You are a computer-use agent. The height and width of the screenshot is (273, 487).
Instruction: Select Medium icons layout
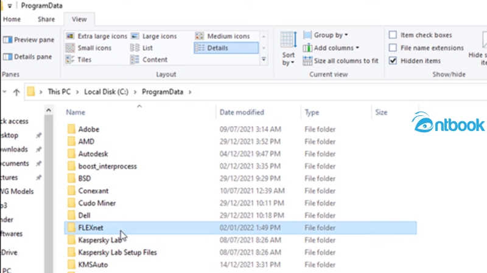222,36
